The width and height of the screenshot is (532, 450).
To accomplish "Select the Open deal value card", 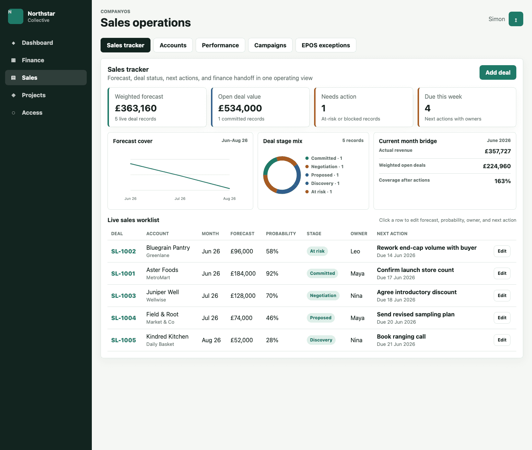I will [261, 107].
